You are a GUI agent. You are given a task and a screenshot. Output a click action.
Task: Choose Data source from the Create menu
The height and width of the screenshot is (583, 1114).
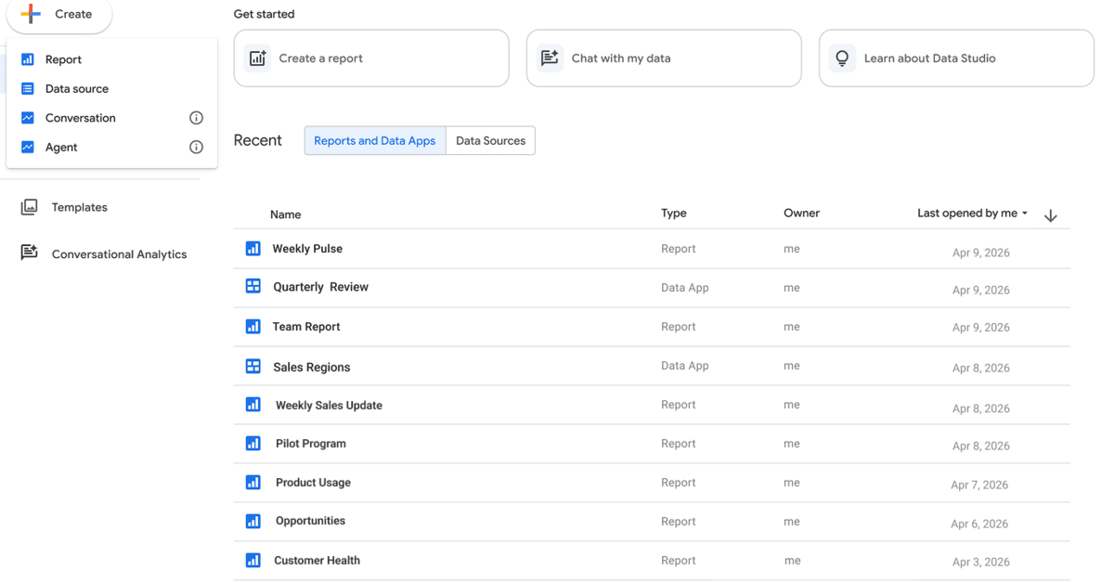click(x=111, y=89)
